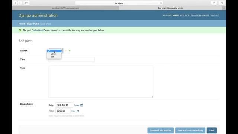Click Save and add another button
The image size is (238, 134).
(160, 130)
